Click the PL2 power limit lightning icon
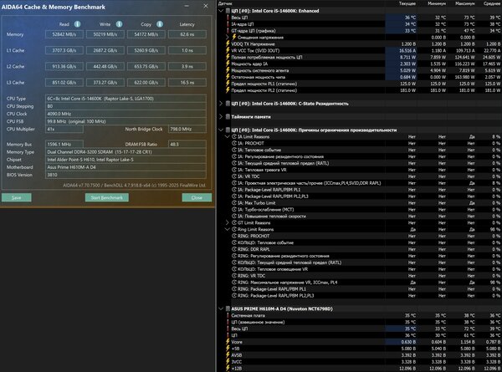 pyautogui.click(x=228, y=90)
